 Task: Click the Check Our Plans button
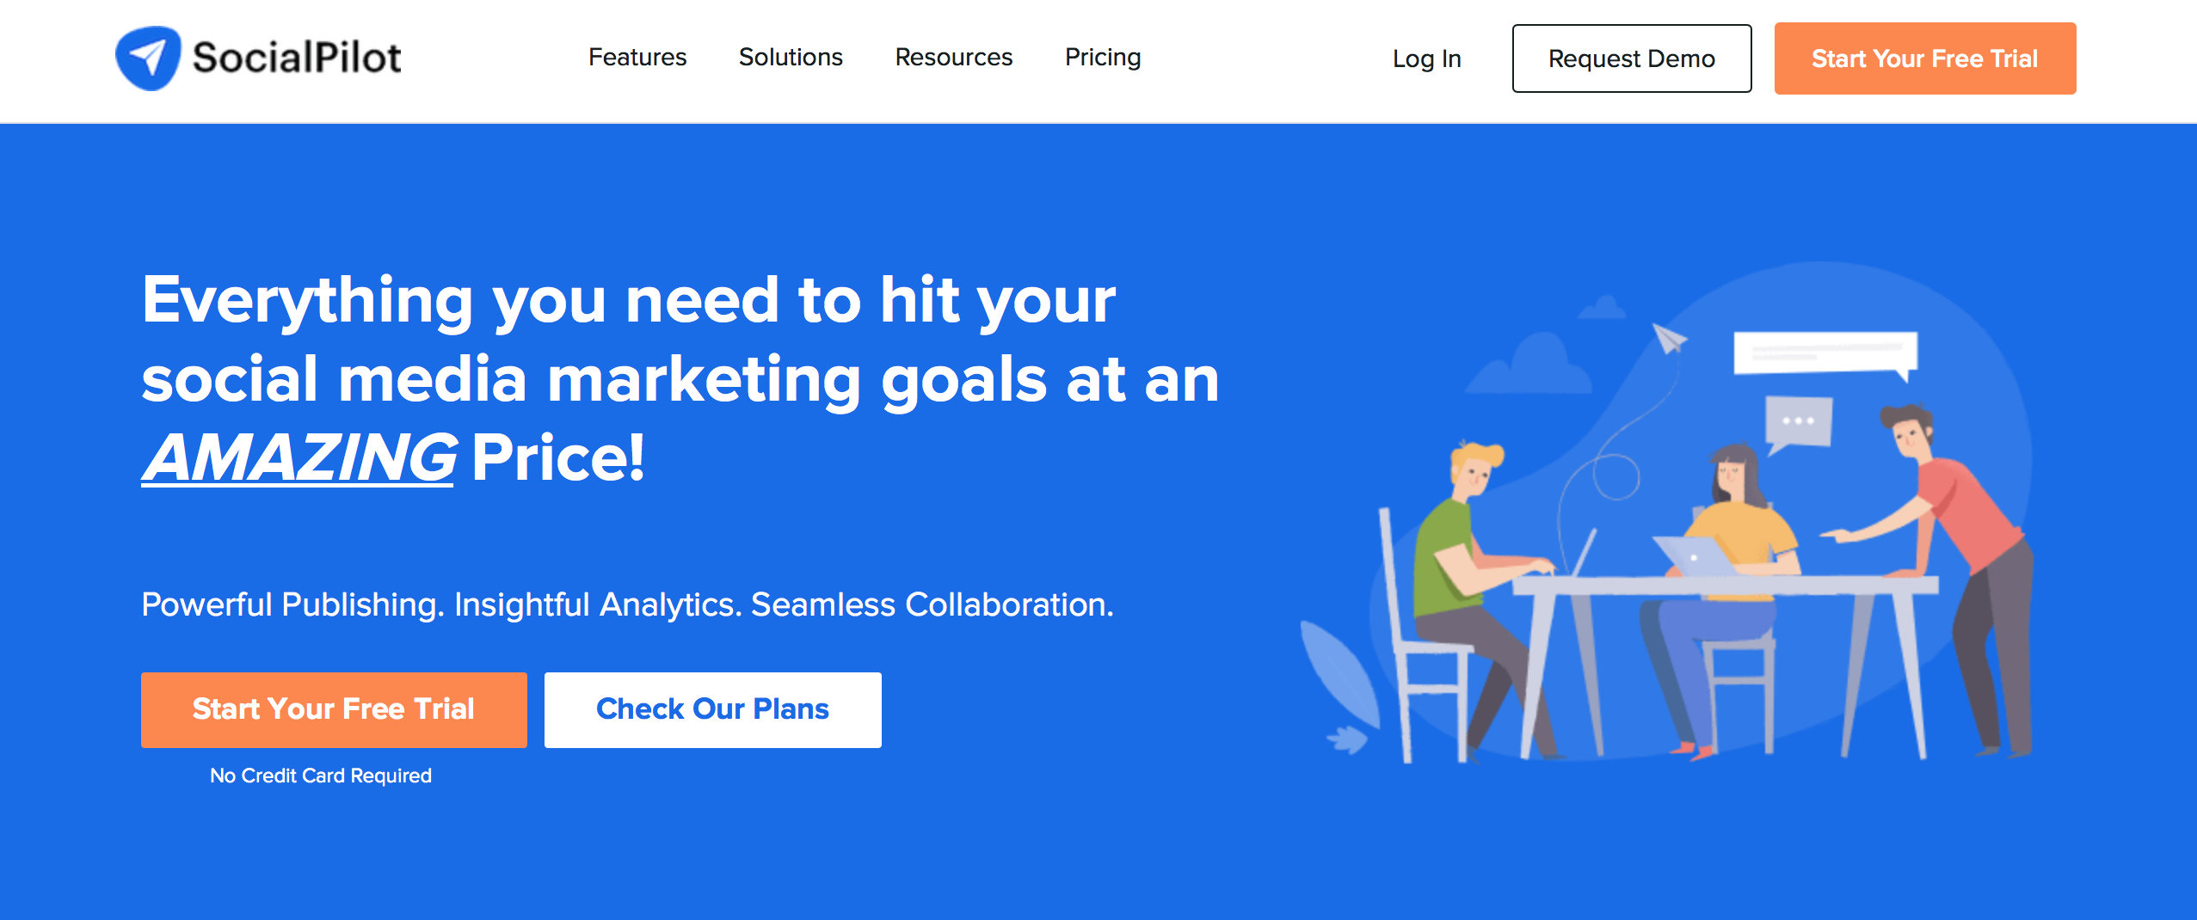[712, 709]
